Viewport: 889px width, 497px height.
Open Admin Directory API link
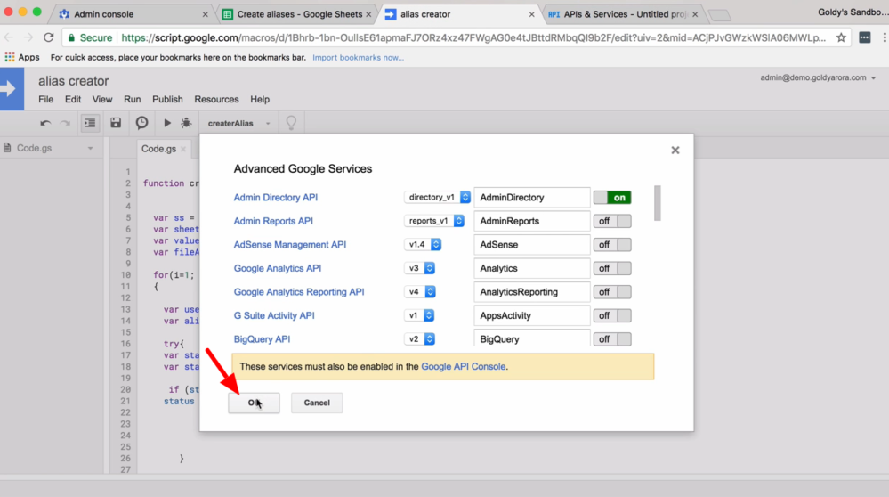click(276, 198)
